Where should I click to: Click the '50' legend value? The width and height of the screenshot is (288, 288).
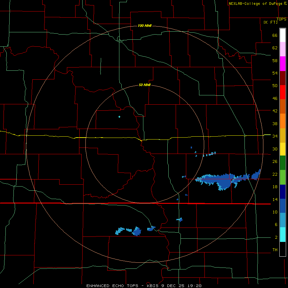click(275, 86)
